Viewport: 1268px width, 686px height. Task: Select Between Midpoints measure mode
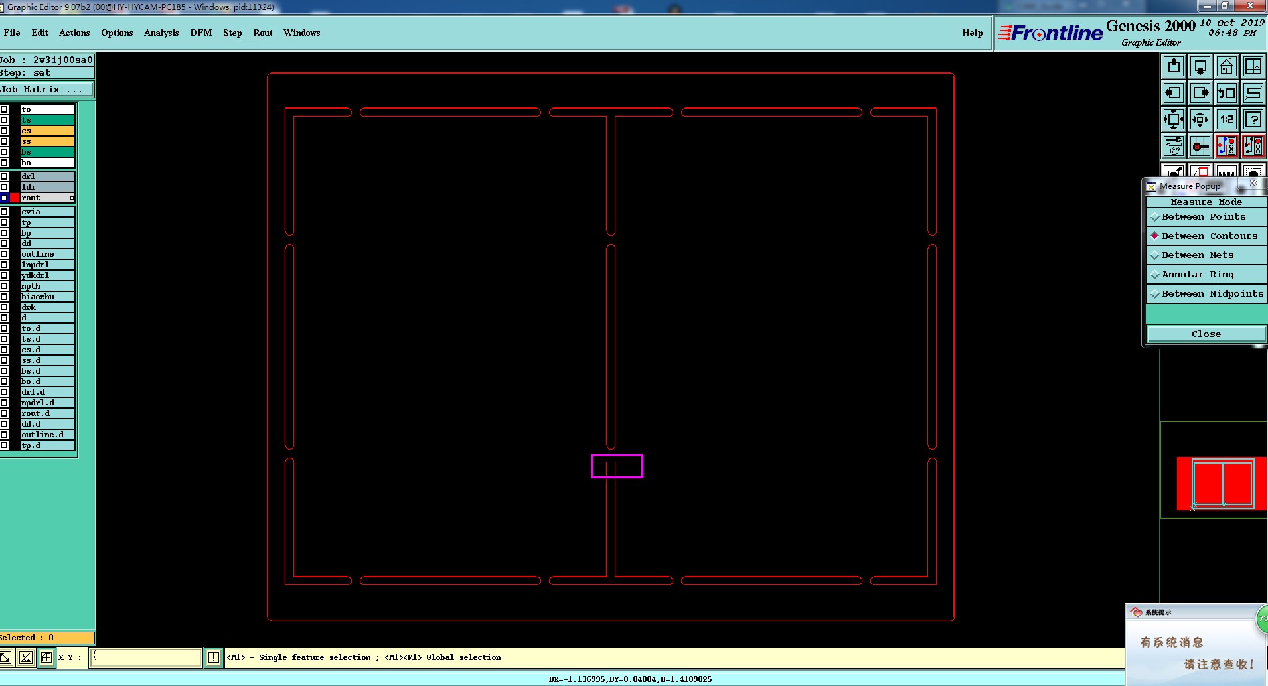(1206, 294)
